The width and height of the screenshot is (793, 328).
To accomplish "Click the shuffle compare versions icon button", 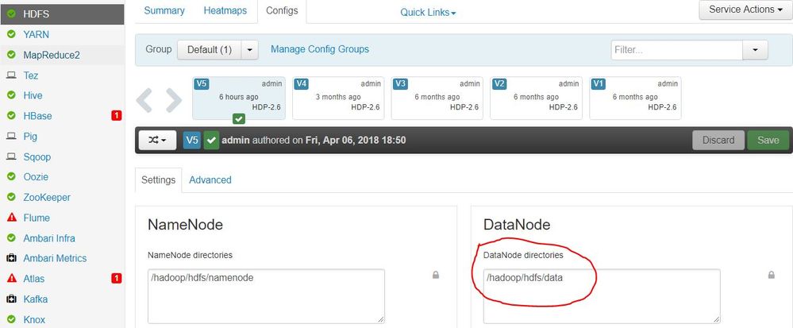I will pos(157,140).
